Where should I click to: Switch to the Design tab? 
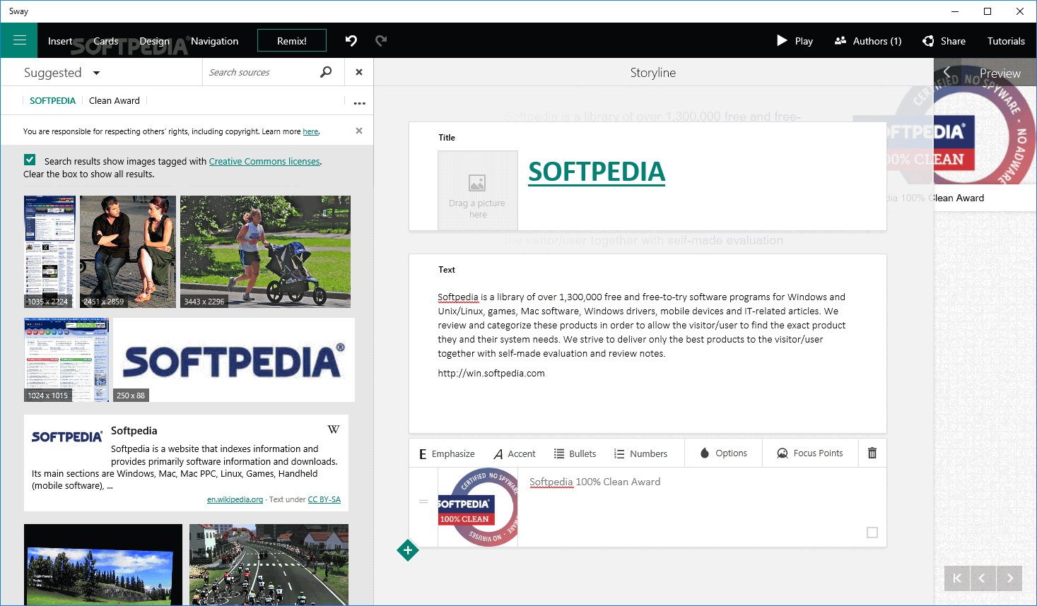click(154, 40)
